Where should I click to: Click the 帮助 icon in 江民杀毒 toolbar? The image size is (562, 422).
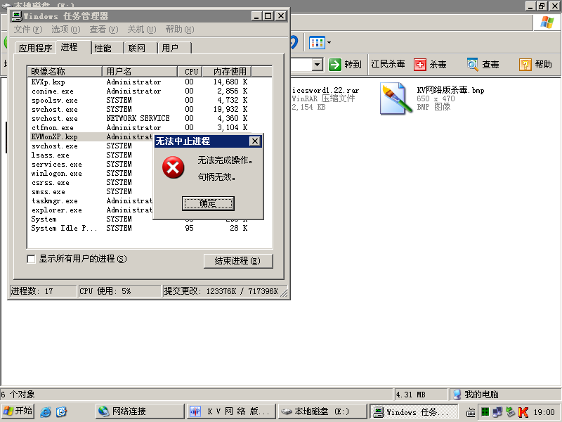coord(525,65)
